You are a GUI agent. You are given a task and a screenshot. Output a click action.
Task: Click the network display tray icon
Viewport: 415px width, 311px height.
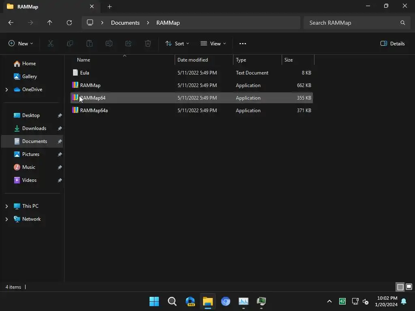355,301
